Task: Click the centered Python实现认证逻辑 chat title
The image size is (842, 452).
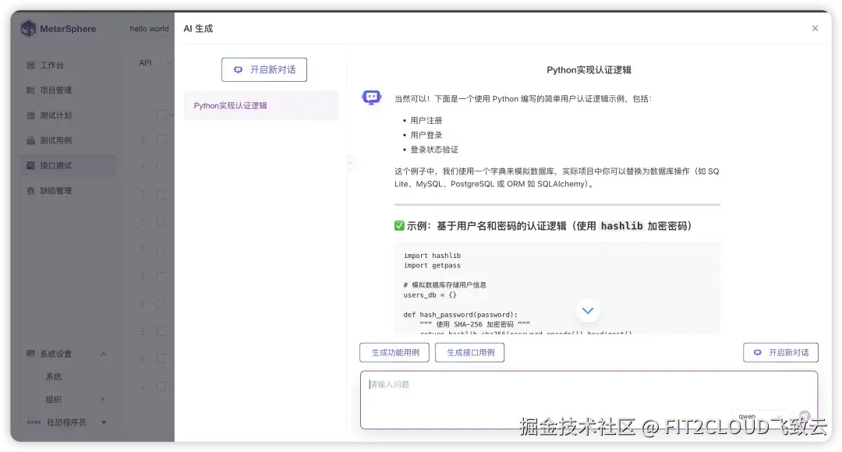Action: pos(589,70)
